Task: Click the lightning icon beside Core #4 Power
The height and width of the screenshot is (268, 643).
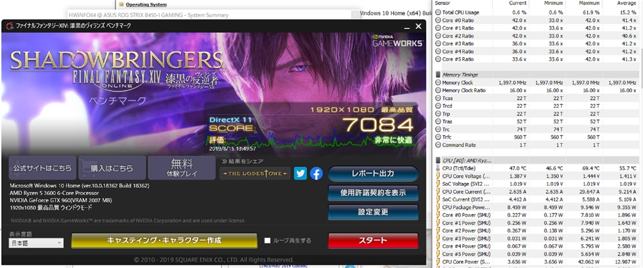Action: [x=438, y=246]
